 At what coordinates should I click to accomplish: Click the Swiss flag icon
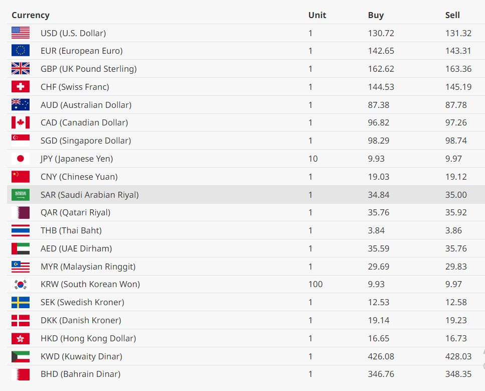(21, 86)
